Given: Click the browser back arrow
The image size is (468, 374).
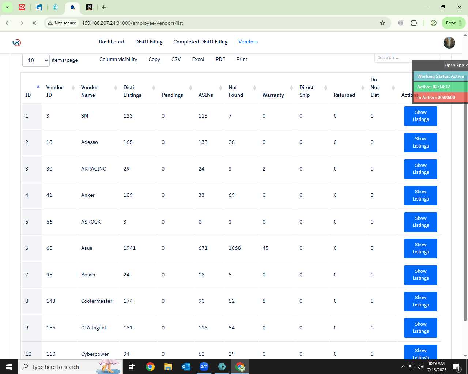Looking at the screenshot, I should point(8,23).
